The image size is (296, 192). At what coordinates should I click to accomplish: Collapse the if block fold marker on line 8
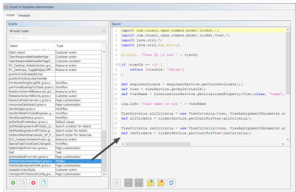tap(119, 64)
